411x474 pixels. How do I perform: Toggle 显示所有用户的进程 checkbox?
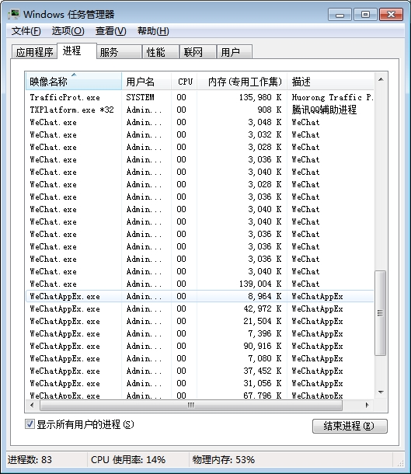pyautogui.click(x=30, y=423)
